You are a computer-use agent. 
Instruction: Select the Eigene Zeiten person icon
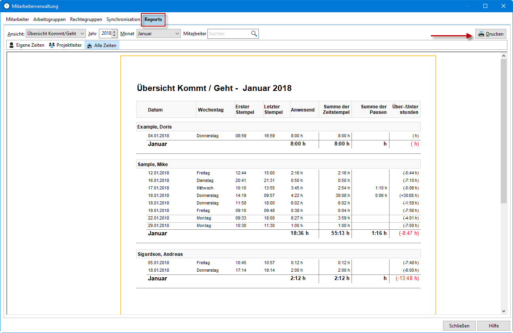coord(11,45)
